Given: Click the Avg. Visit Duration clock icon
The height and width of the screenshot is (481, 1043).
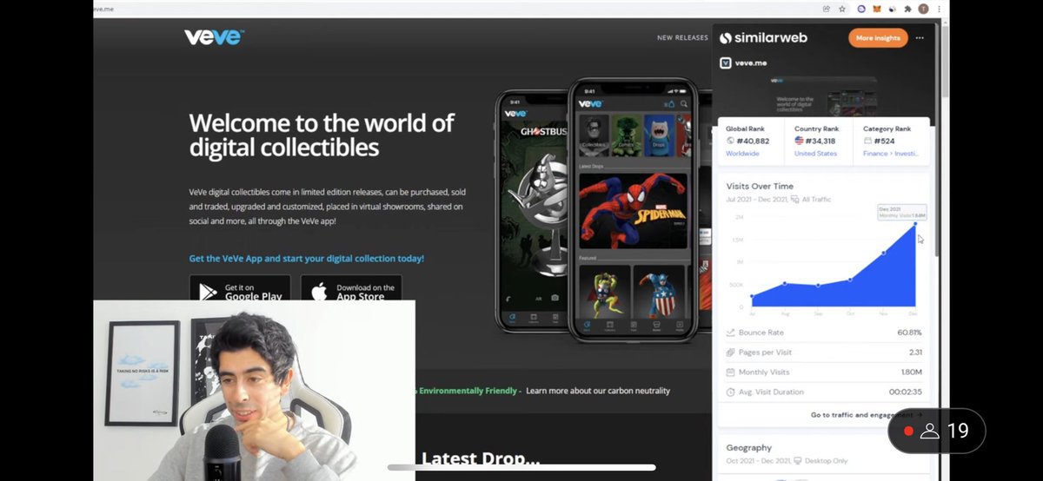Looking at the screenshot, I should [730, 392].
